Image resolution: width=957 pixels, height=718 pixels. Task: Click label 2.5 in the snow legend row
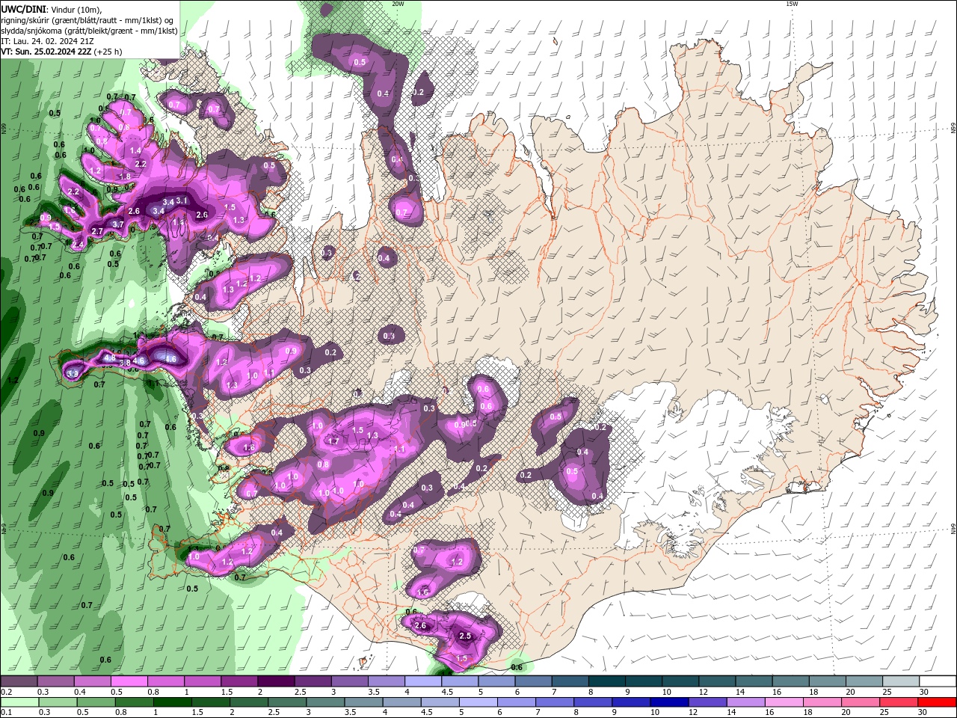tap(301, 692)
